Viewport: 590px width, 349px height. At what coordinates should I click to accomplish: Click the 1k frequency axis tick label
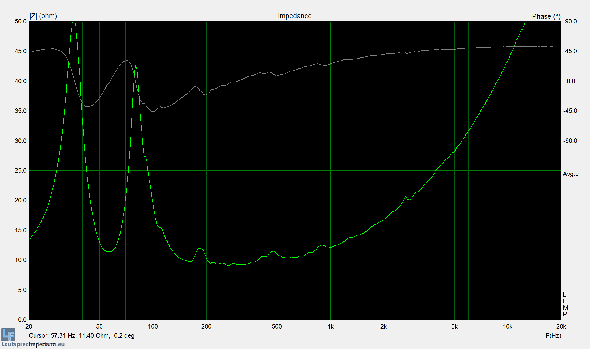click(330, 327)
